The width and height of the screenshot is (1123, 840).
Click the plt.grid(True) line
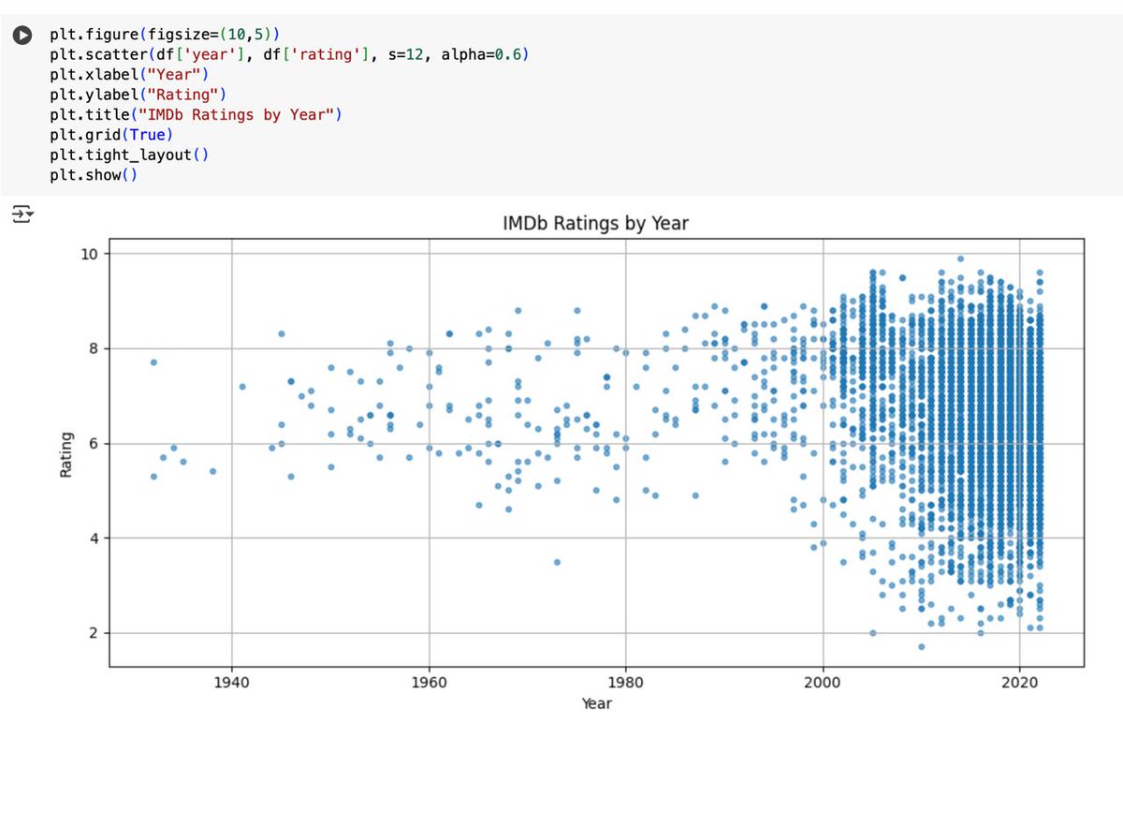[111, 135]
